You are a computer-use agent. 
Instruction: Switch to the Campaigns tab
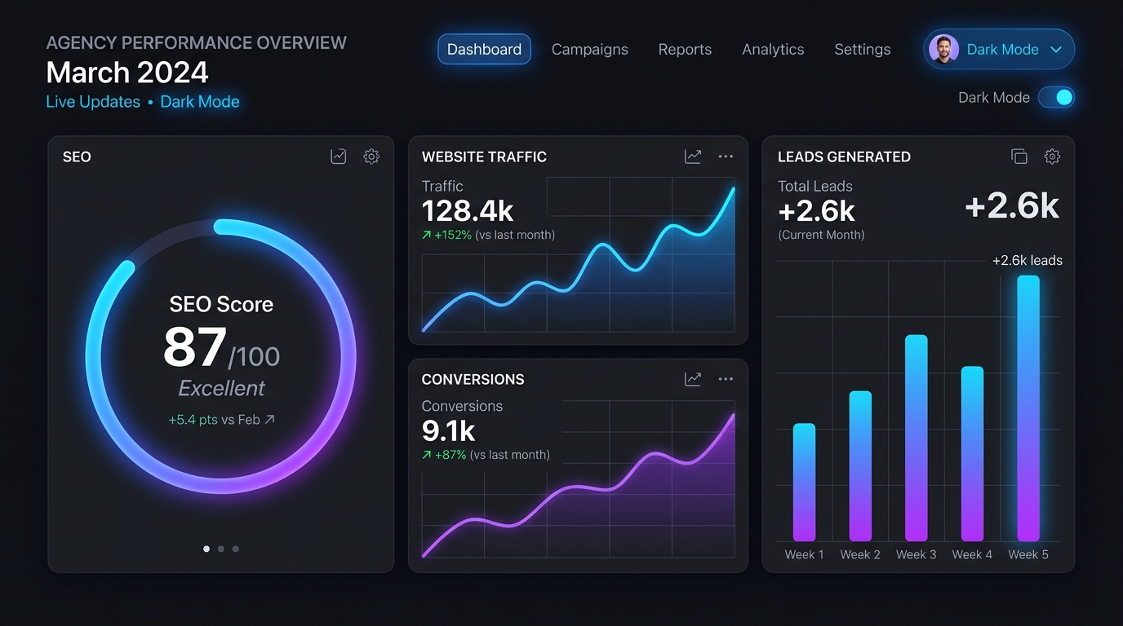tap(590, 50)
